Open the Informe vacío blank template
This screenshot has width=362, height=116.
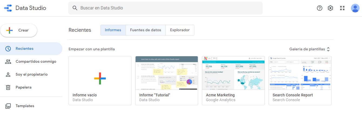(100, 78)
